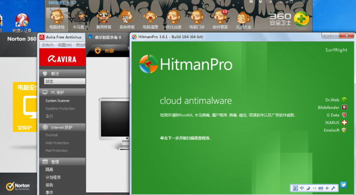Minimize the HitmanPro window
The width and height of the screenshot is (356, 195).
pos(327,36)
